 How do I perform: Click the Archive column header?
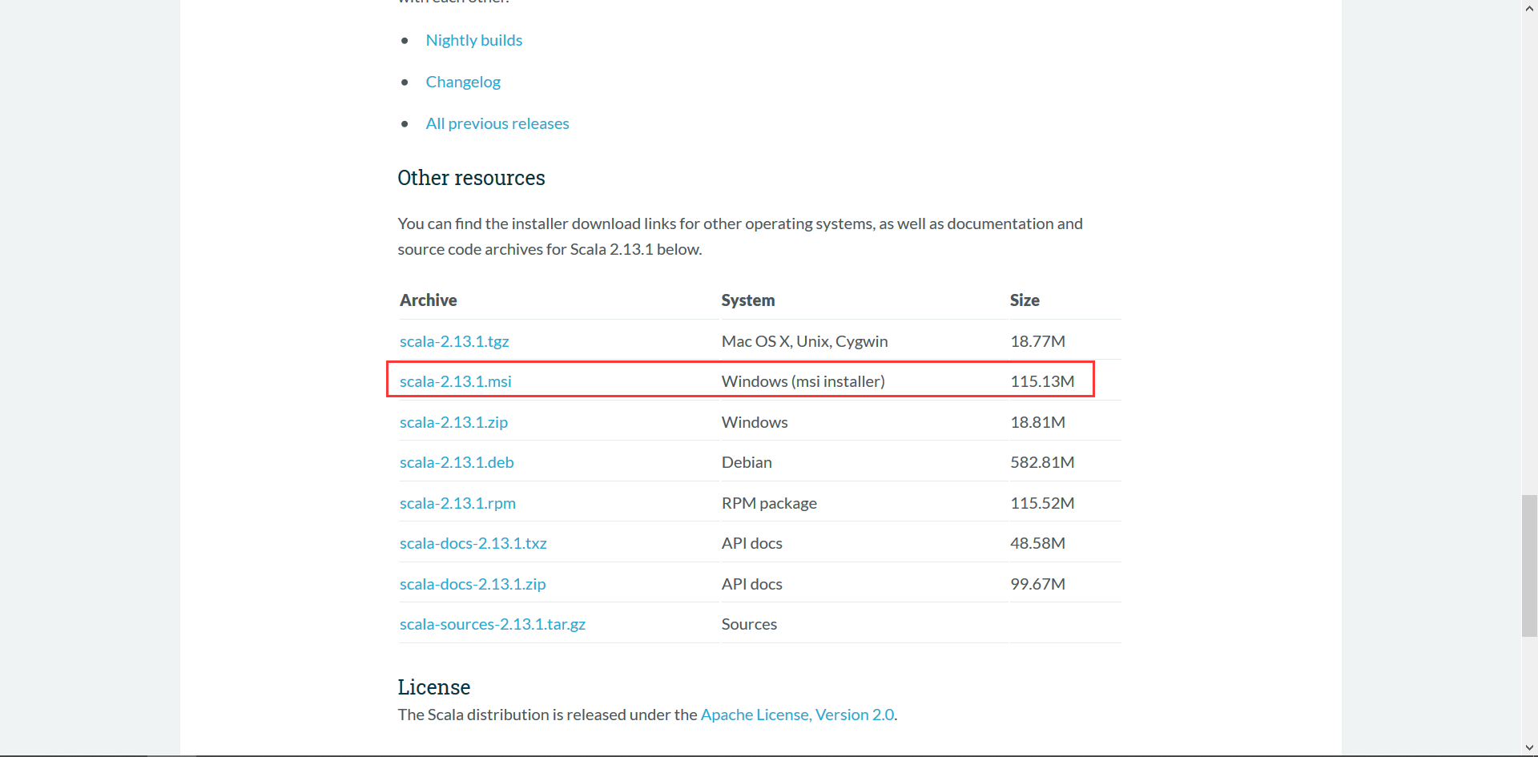click(428, 300)
